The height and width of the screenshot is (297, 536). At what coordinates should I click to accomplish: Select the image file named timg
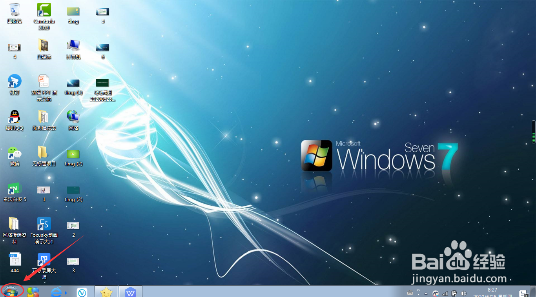73,15
